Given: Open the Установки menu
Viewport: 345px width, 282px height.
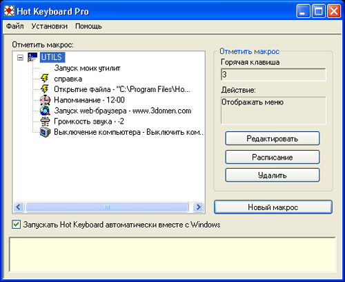Looking at the screenshot, I should point(50,26).
